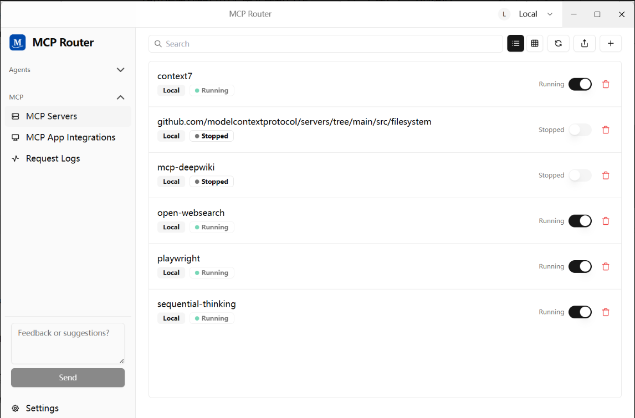The height and width of the screenshot is (418, 635).
Task: Click the Stopped badge under filesystem server
Action: 212,136
